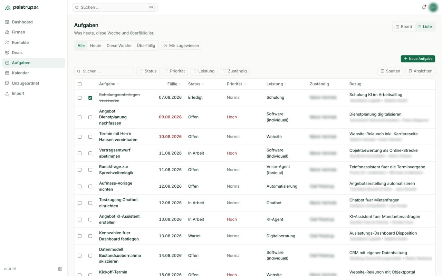The image size is (442, 276).
Task: Click Bezug Website-Relaunch inkl. Karriereseite
Action: click(x=383, y=134)
